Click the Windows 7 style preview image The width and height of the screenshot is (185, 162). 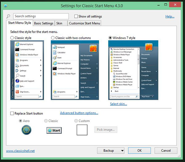133,70
